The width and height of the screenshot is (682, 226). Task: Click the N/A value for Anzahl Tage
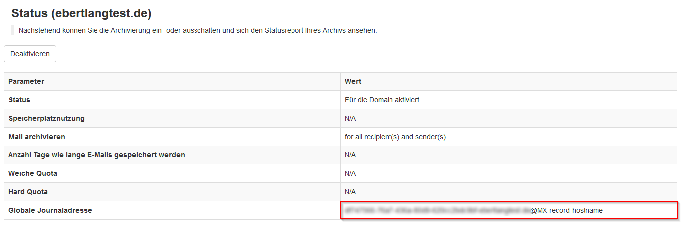[350, 155]
